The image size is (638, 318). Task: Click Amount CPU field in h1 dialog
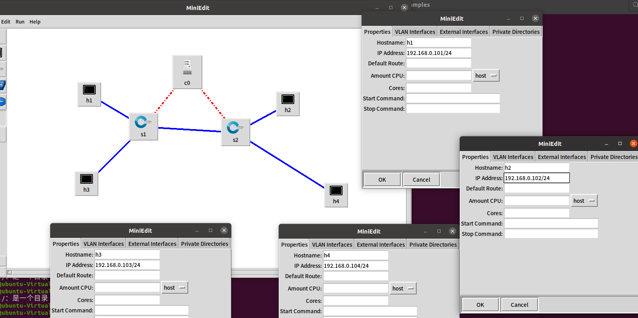(439, 76)
